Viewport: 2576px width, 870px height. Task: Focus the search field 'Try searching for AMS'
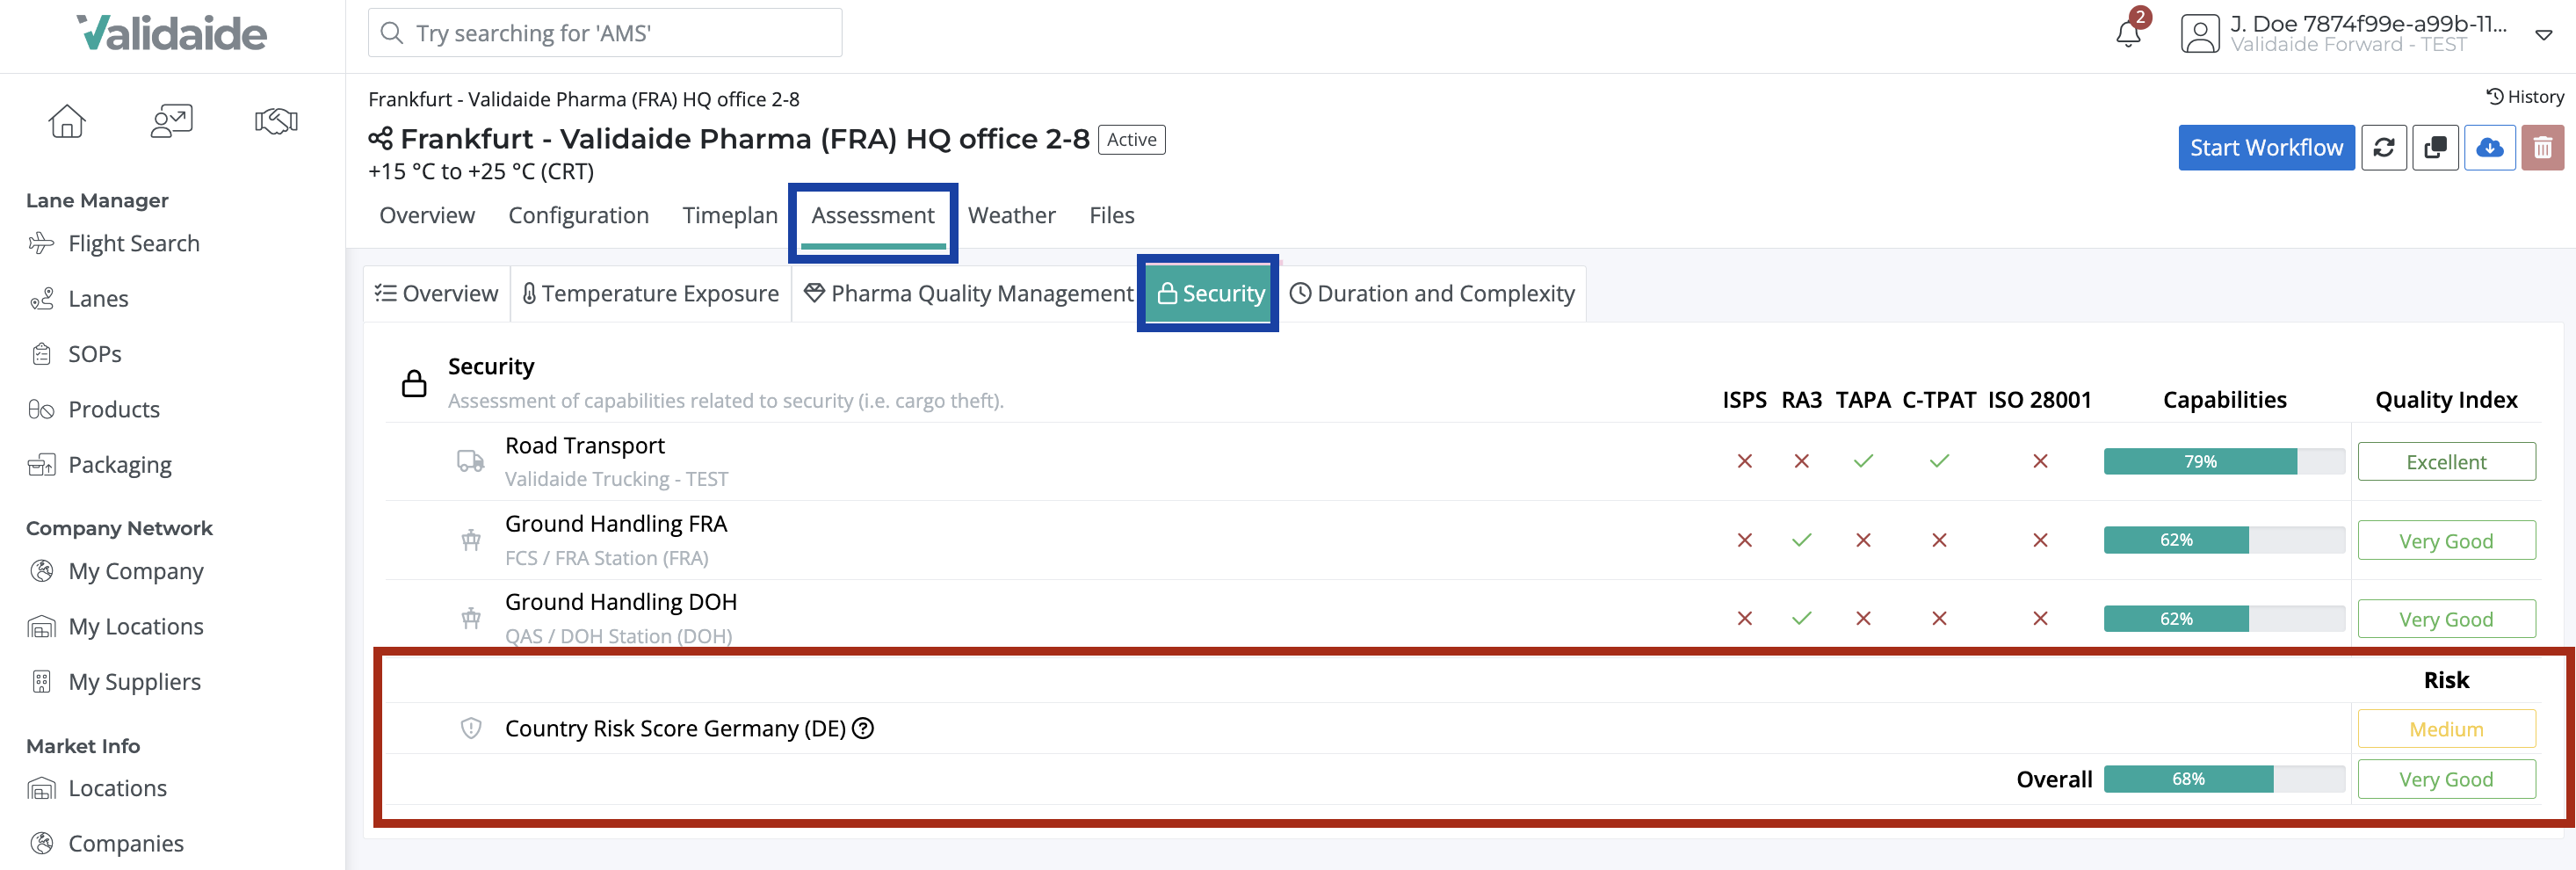(x=605, y=33)
